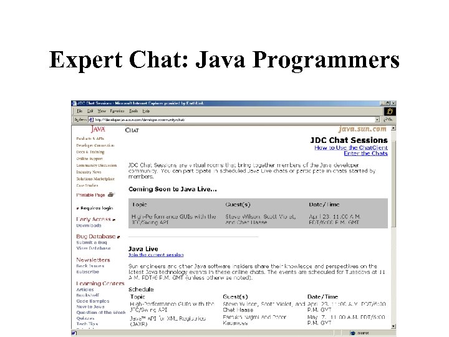Image resolution: width=449 pixels, height=337 pixels.
Task: Open the Downloads link under Early Access
Action: pyautogui.click(x=89, y=225)
